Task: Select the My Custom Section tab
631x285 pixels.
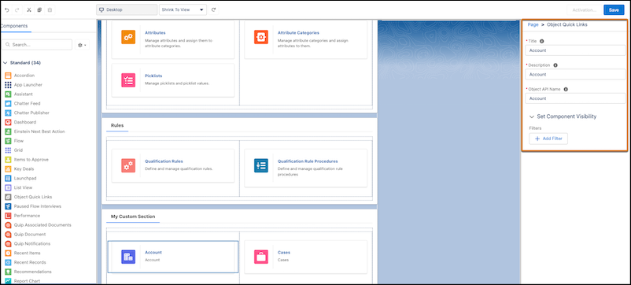Action: click(x=133, y=217)
